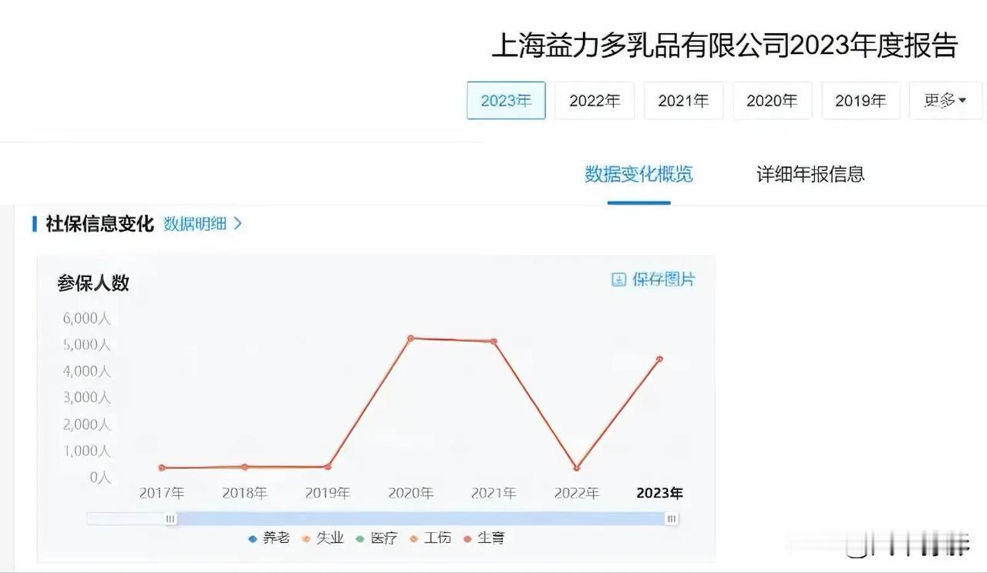
Task: Click the 6,000人 y-axis label
Action: pyautogui.click(x=87, y=318)
